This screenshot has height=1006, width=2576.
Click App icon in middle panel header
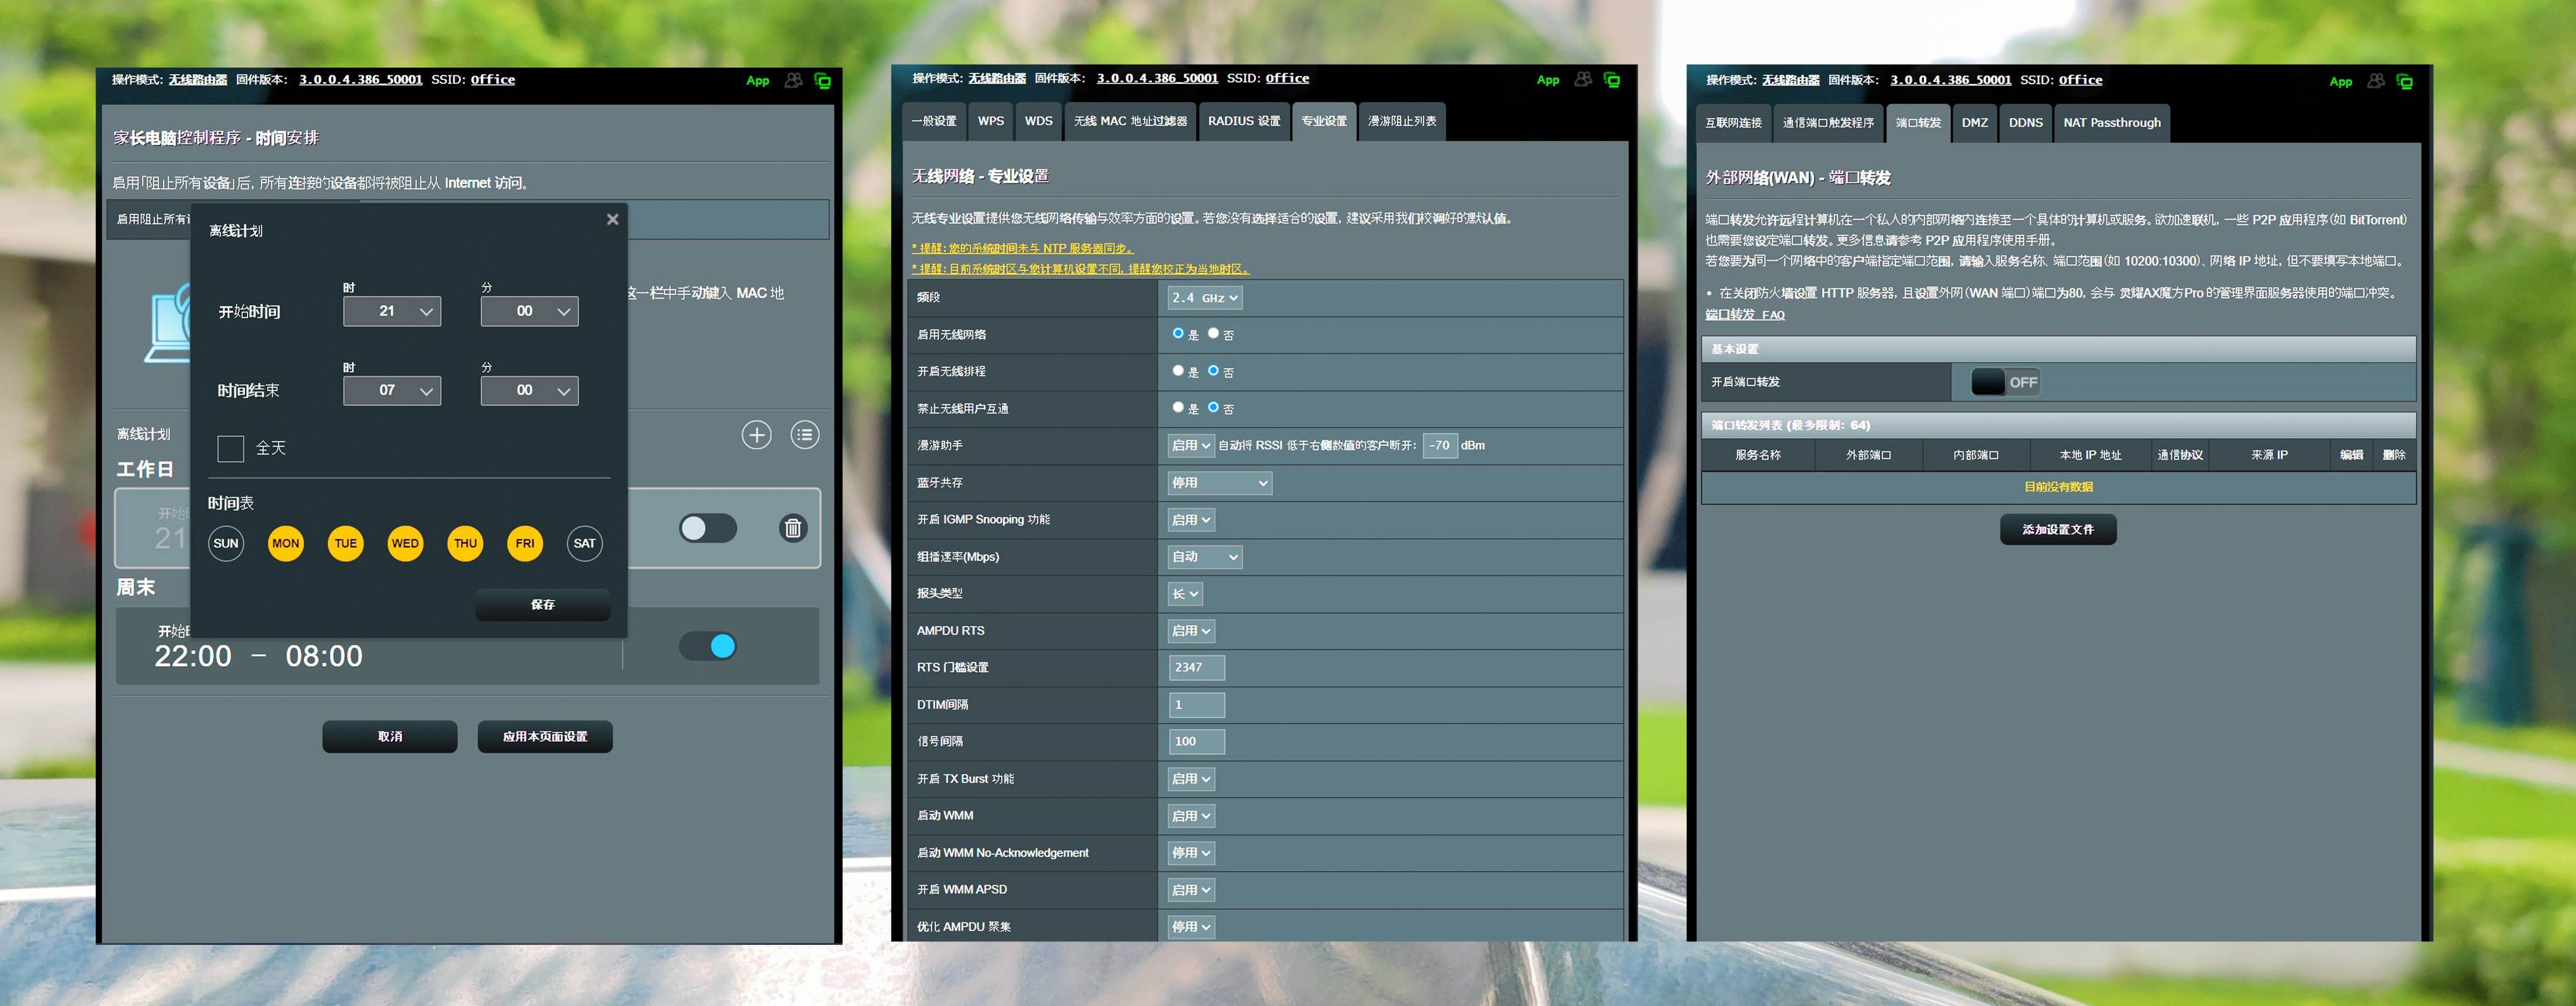1548,80
